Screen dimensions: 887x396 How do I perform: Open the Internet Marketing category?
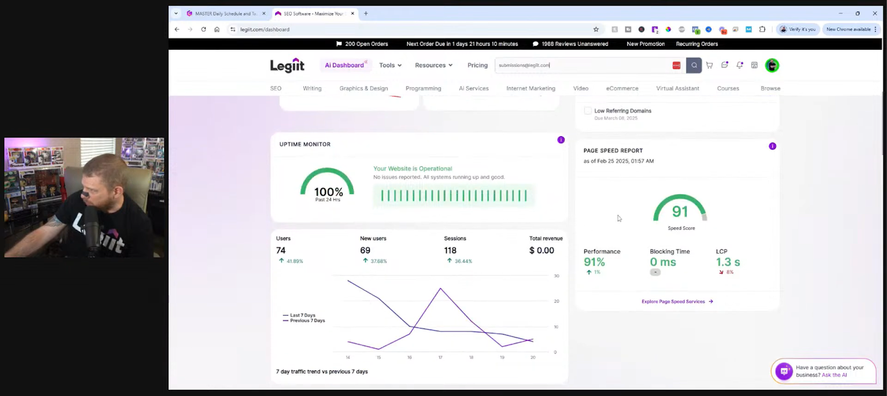[x=531, y=89]
